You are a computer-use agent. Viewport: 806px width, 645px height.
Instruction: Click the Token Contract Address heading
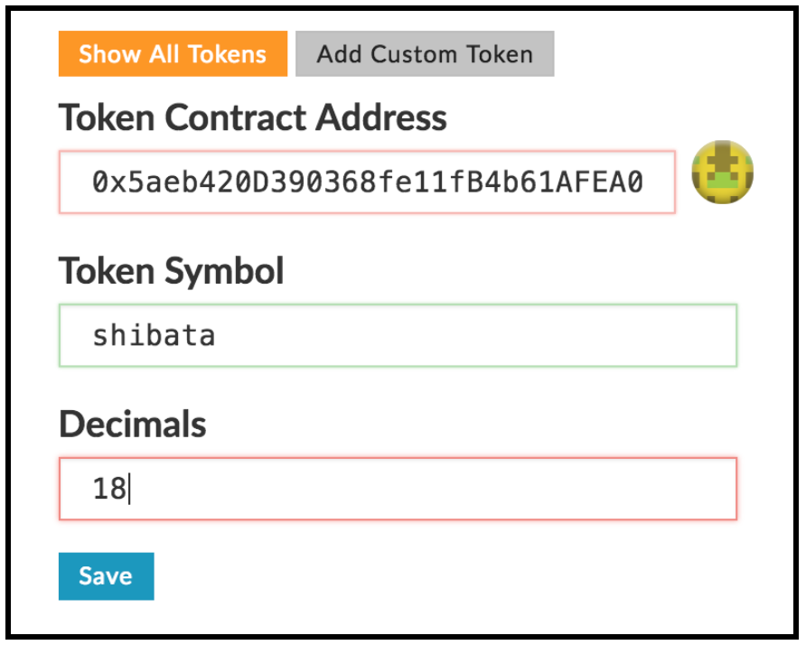253,117
